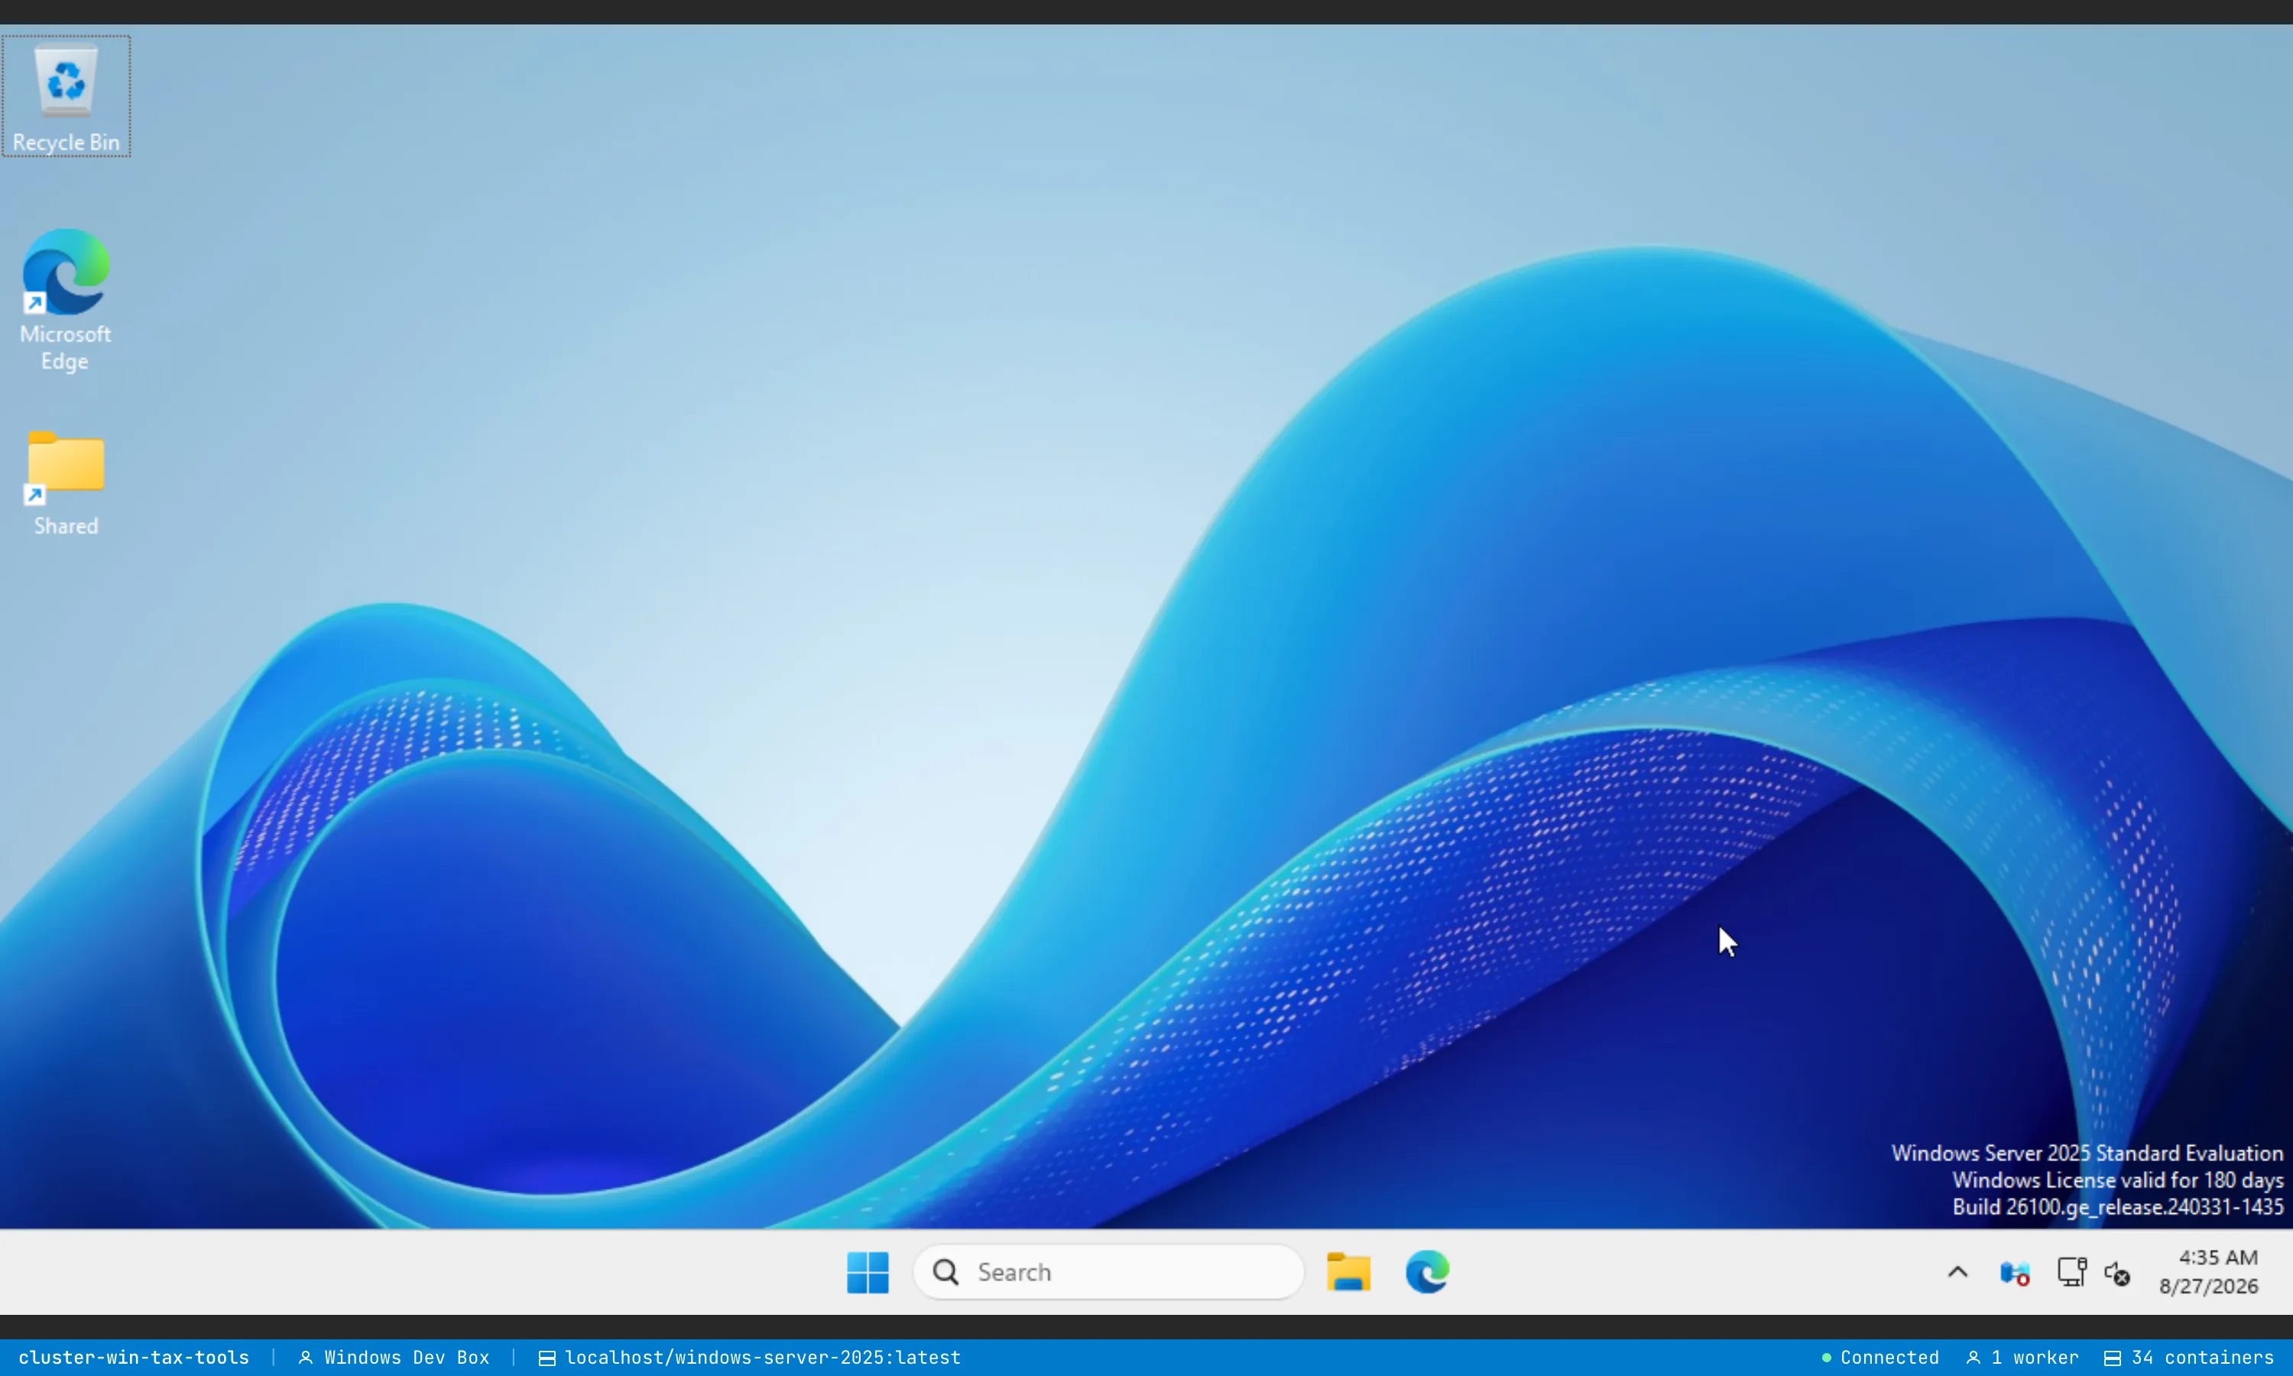The width and height of the screenshot is (2293, 1376).
Task: Launch Edge from the taskbar
Action: (x=1427, y=1272)
